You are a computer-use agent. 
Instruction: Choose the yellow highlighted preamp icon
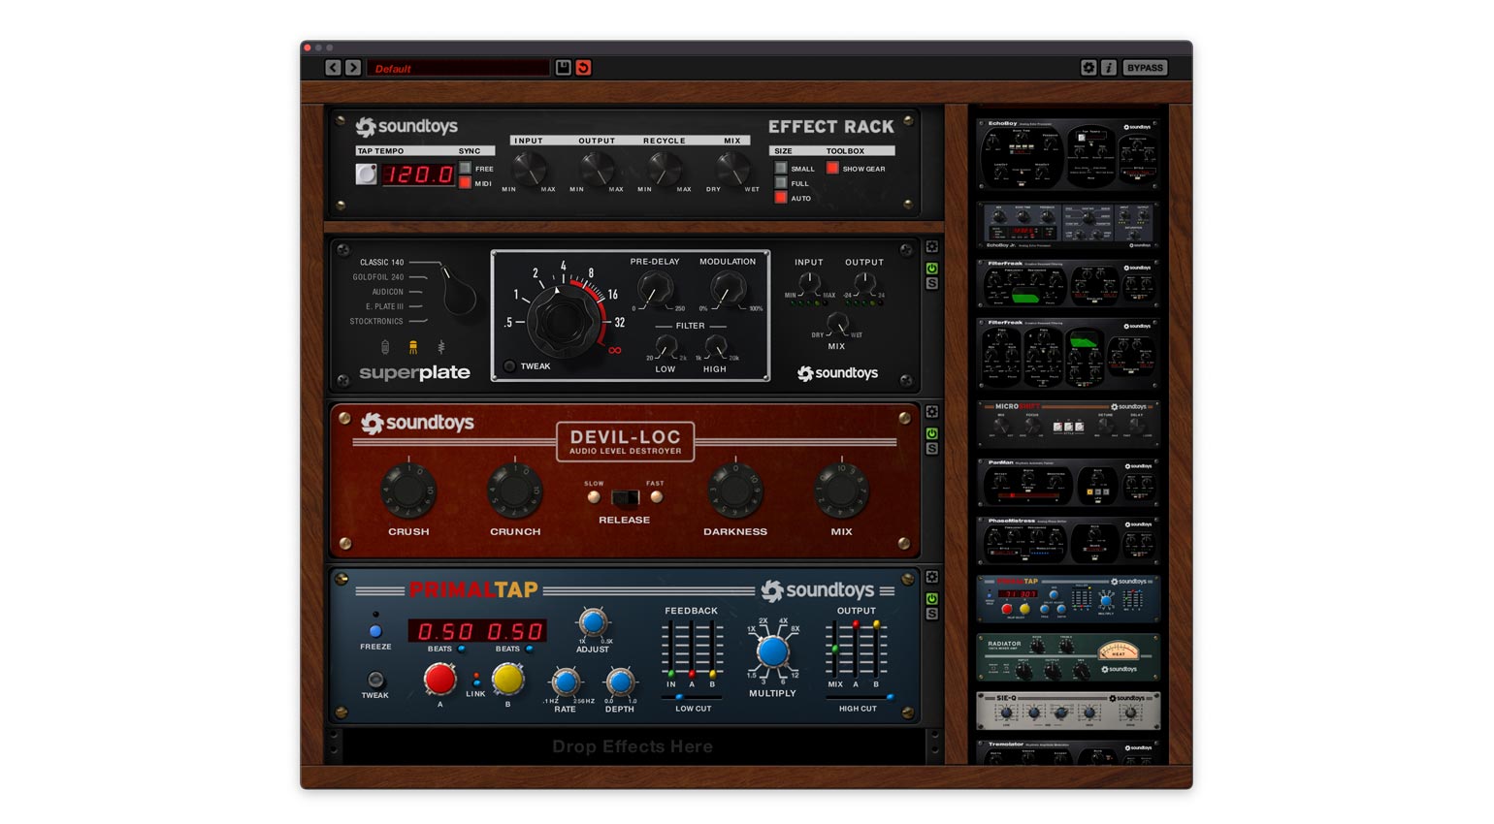(413, 347)
